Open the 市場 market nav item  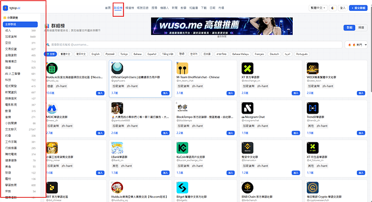click(221, 8)
